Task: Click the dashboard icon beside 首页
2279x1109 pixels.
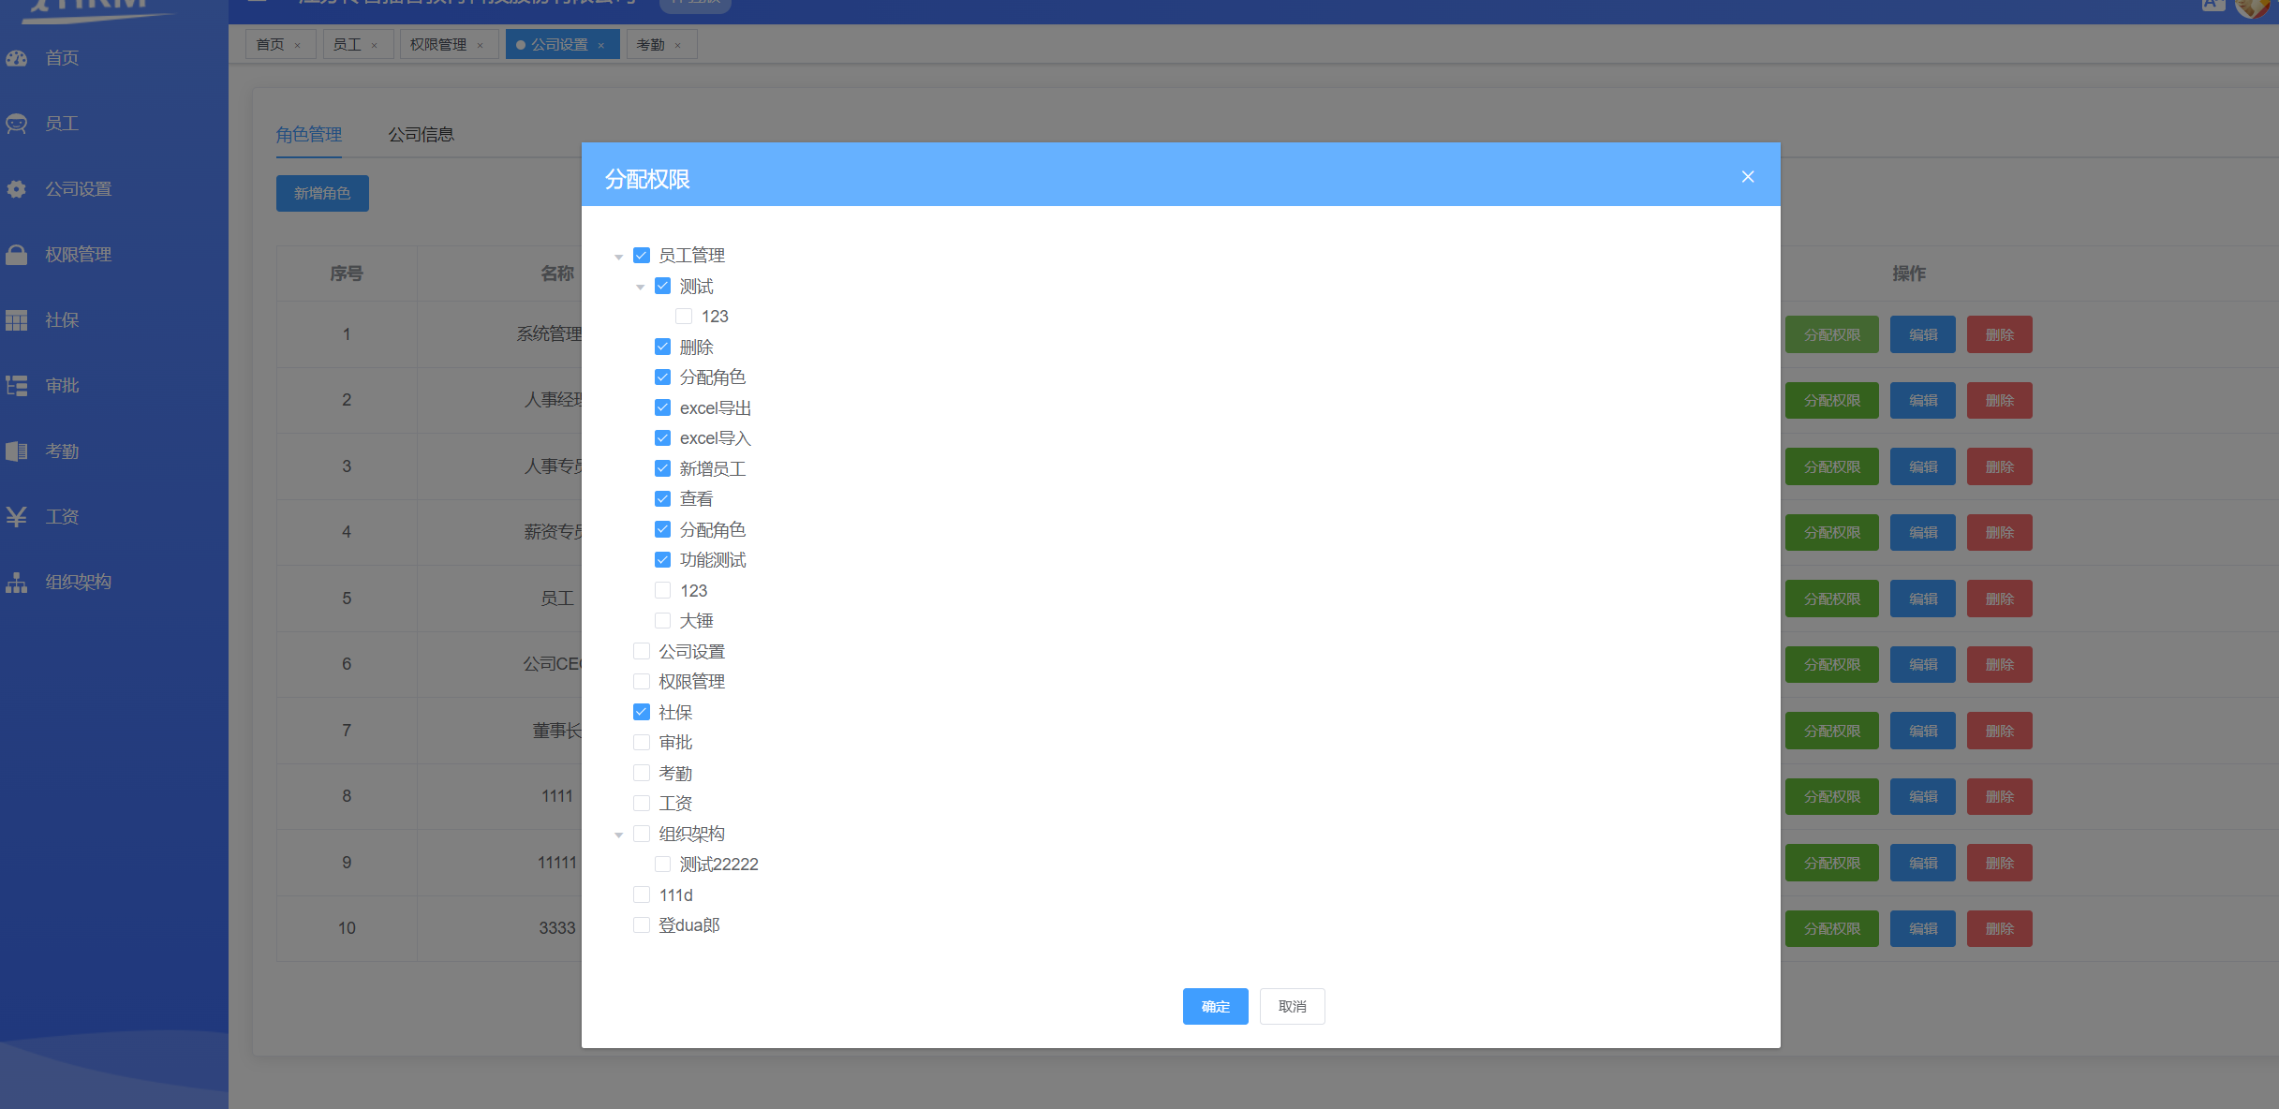Action: pyautogui.click(x=17, y=58)
